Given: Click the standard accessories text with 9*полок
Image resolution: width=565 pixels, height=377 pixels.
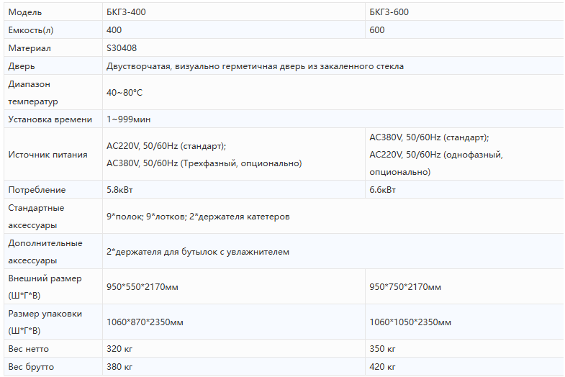Looking at the screenshot, I should (x=198, y=217).
